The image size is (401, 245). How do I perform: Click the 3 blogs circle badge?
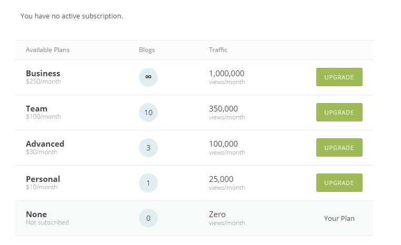point(148,148)
